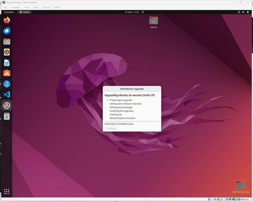
Task: Show Applications grid at dock bottom
Action: (x=7, y=191)
